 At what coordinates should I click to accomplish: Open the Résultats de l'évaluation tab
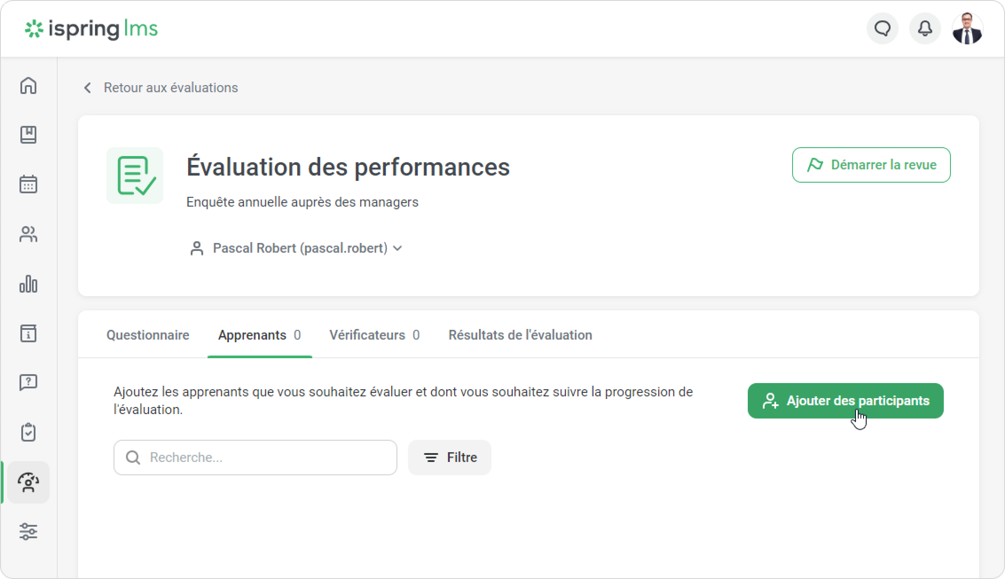520,335
